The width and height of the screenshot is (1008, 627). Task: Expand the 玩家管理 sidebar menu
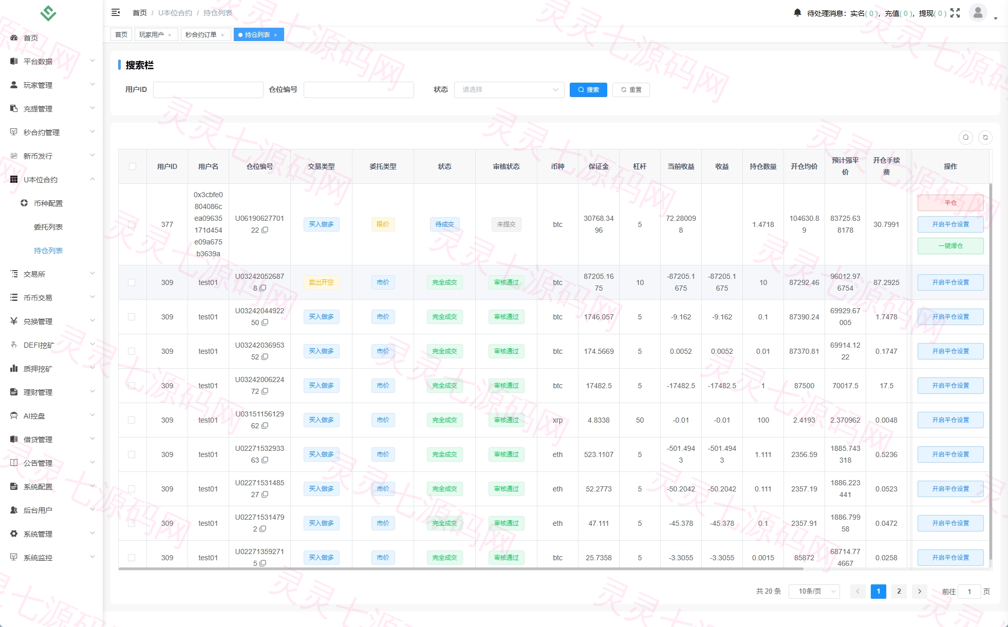tap(51, 85)
